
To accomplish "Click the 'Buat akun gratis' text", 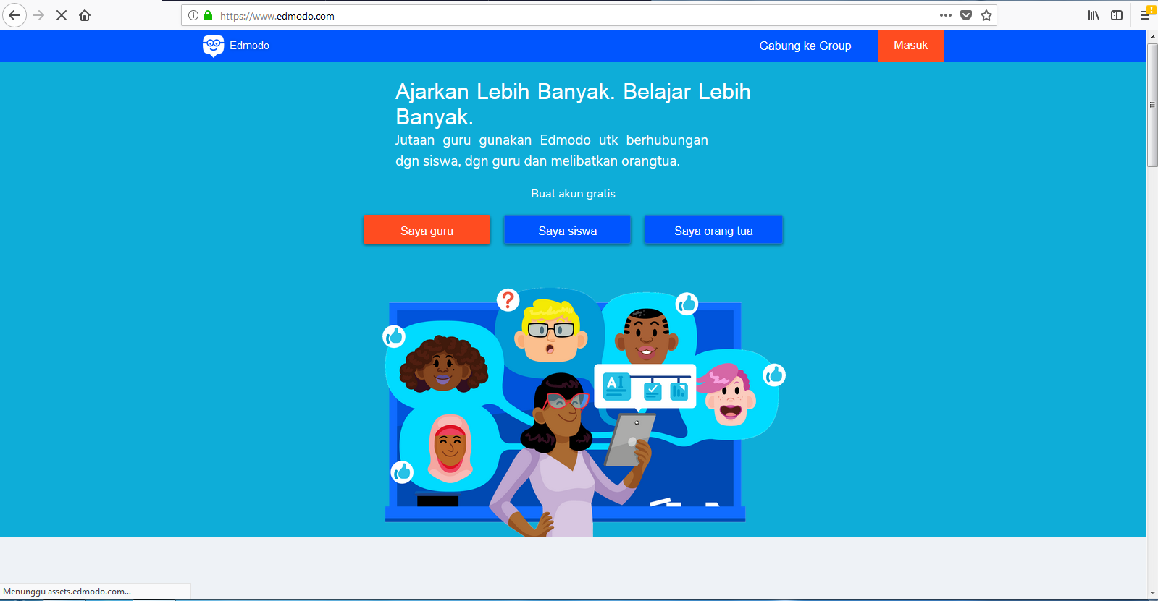I will click(573, 194).
